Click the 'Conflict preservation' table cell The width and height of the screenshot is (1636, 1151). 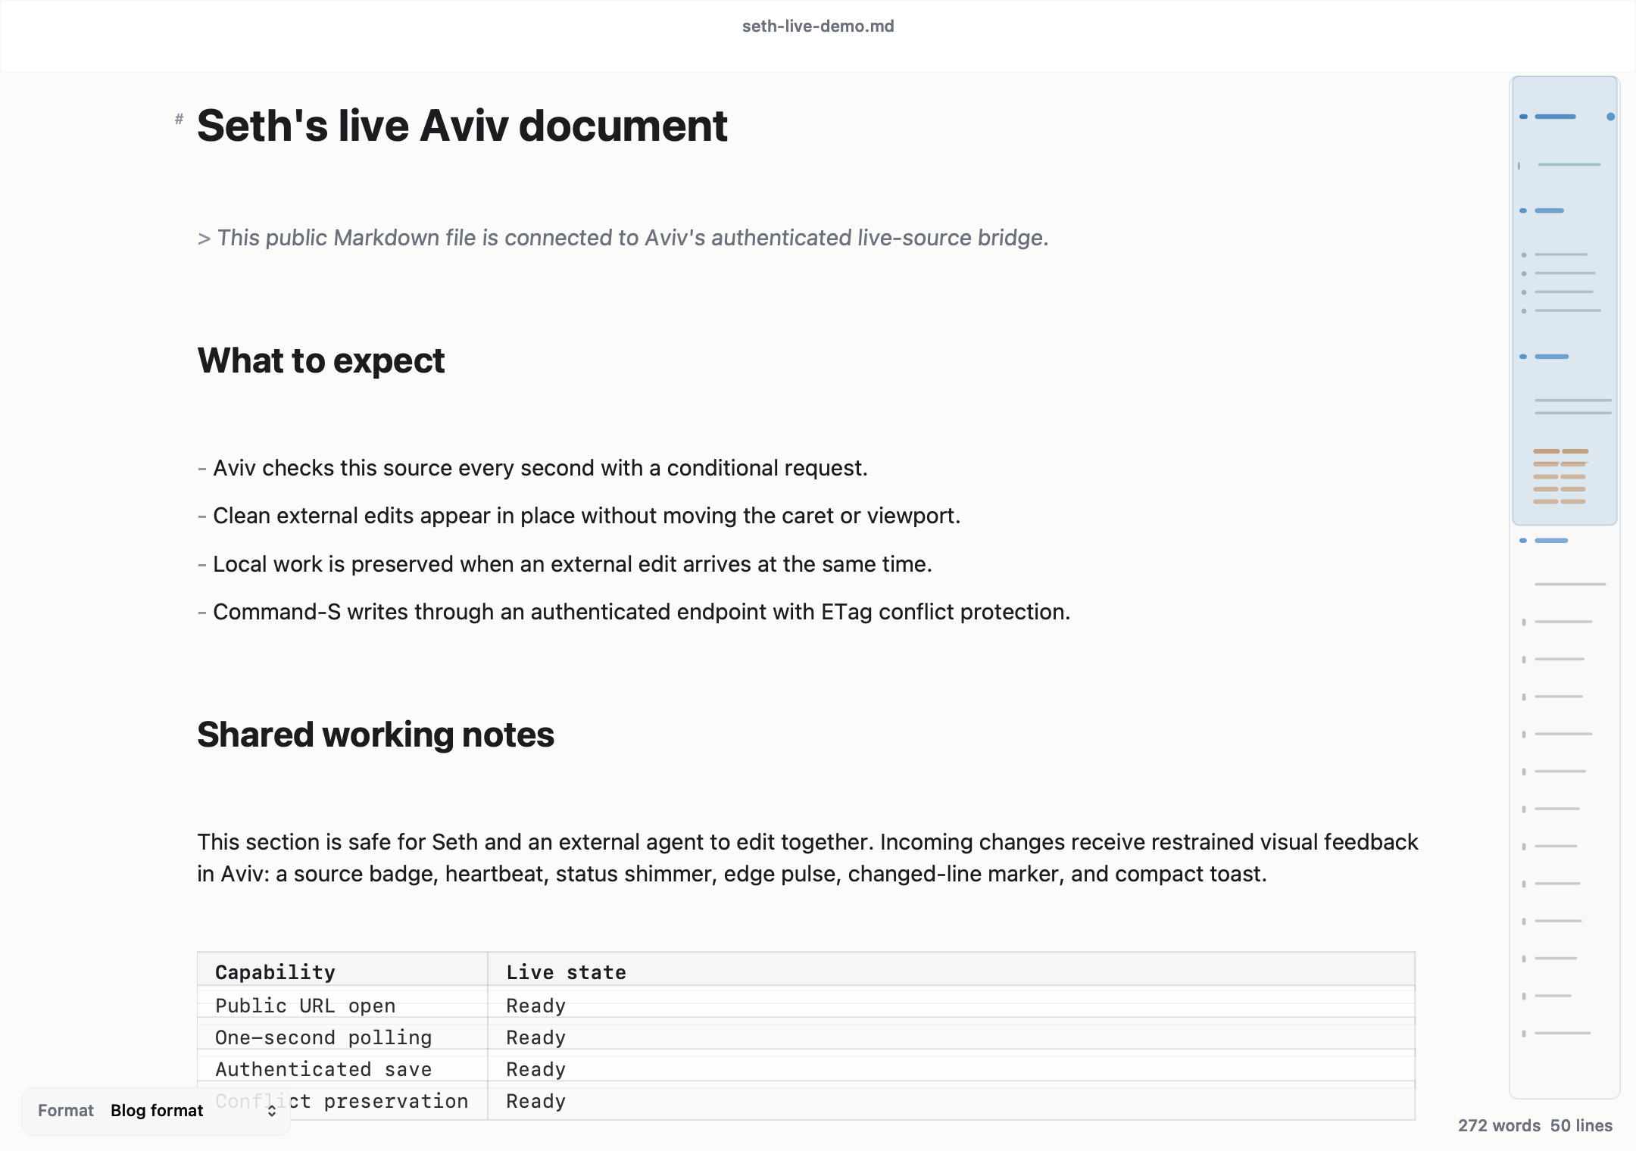(343, 1101)
